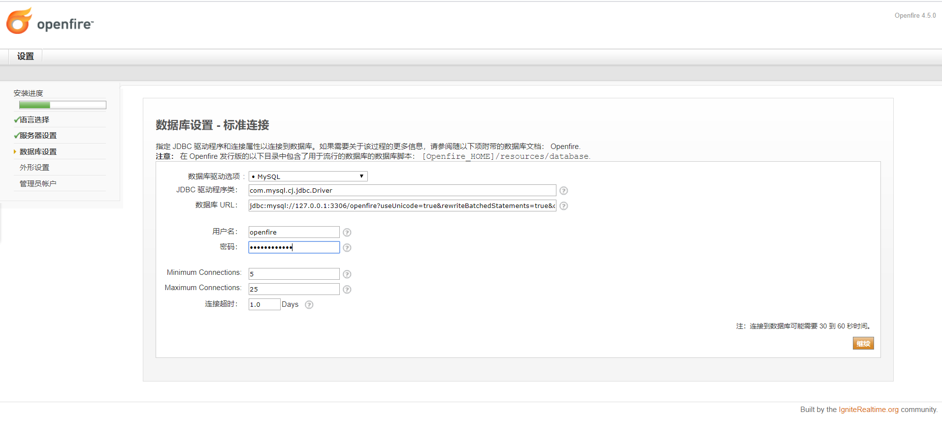The image size is (942, 442).
Task: Click the Openfire flame logo
Action: tap(19, 21)
